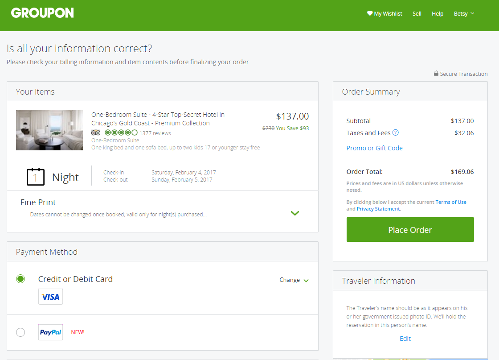This screenshot has width=499, height=360.
Task: Open the Terms of Use link
Action: click(x=451, y=202)
